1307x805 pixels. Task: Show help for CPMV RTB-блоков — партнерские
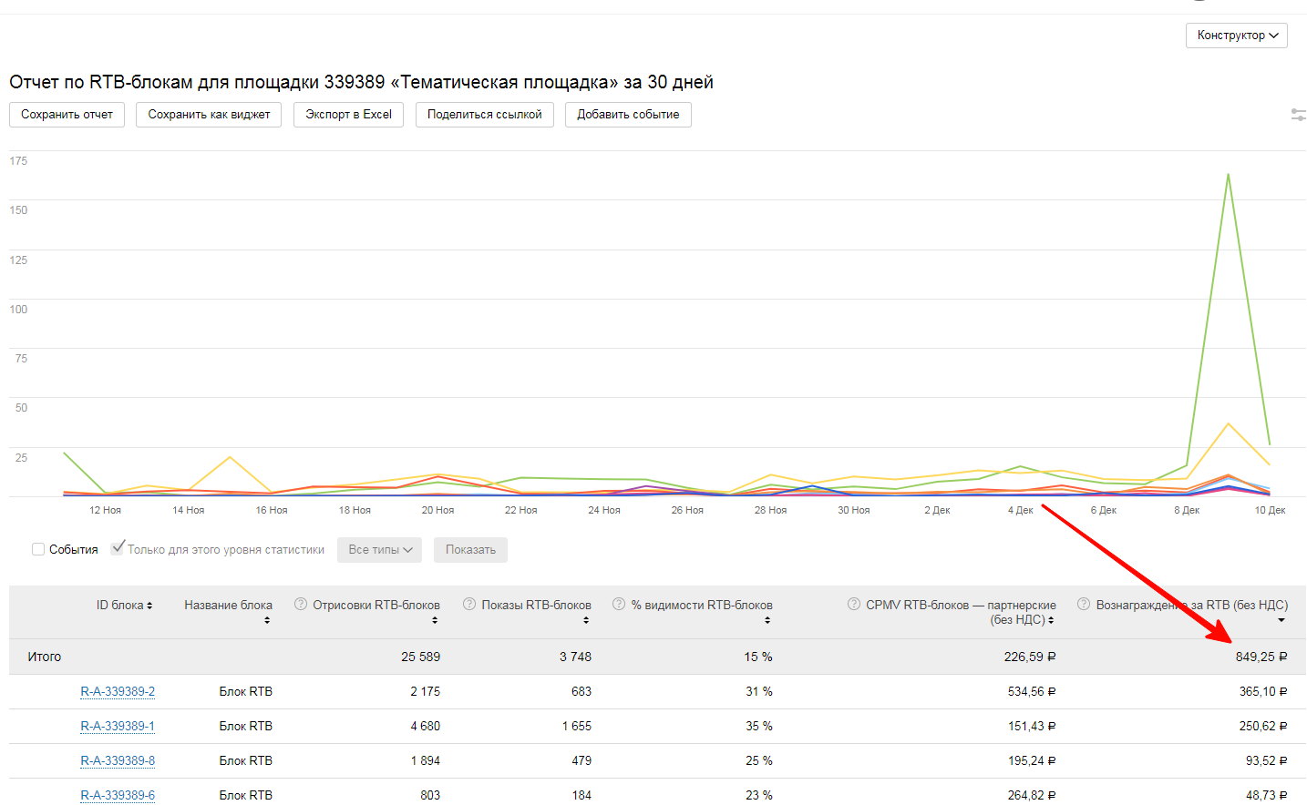point(854,604)
